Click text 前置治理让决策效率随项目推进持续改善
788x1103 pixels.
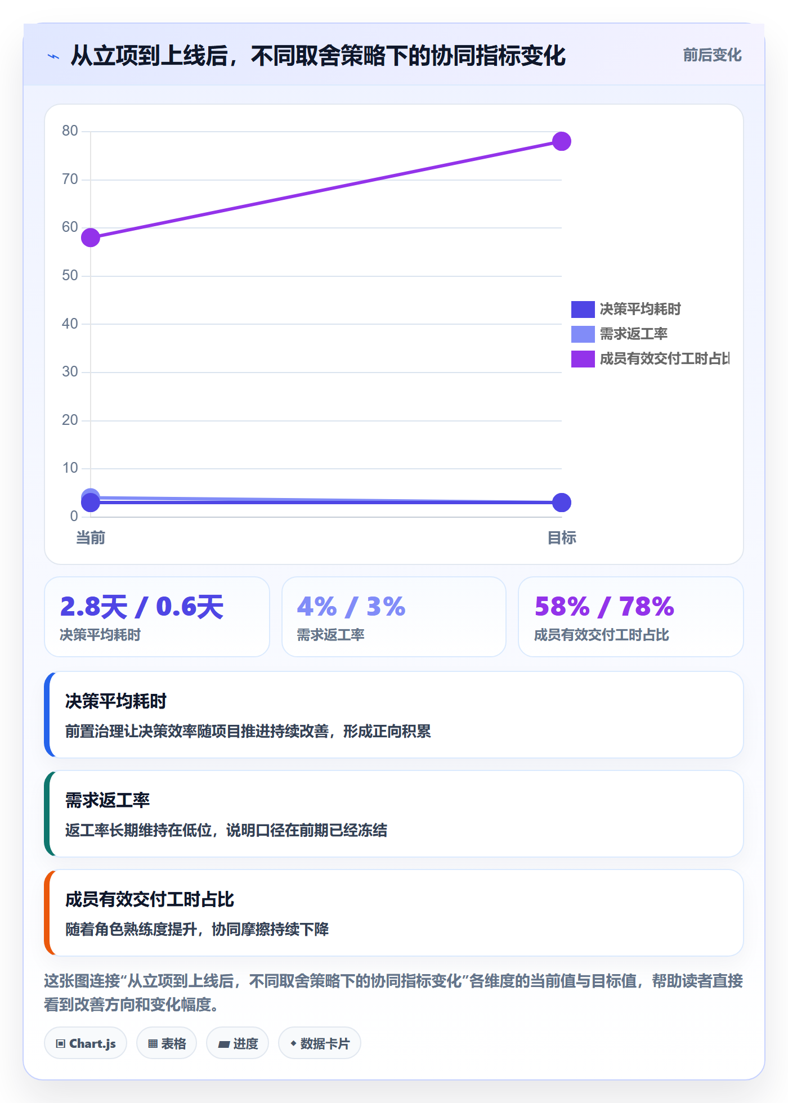197,732
